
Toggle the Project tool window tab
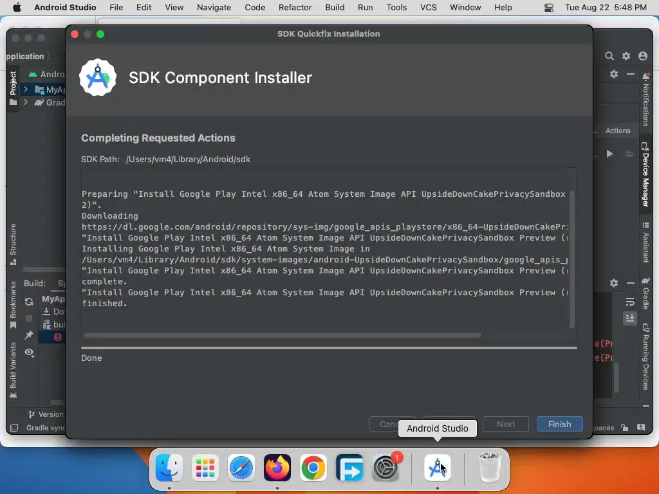13,87
